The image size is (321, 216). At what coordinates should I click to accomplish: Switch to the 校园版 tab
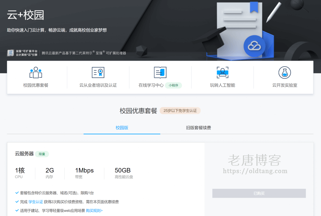pos(122,128)
